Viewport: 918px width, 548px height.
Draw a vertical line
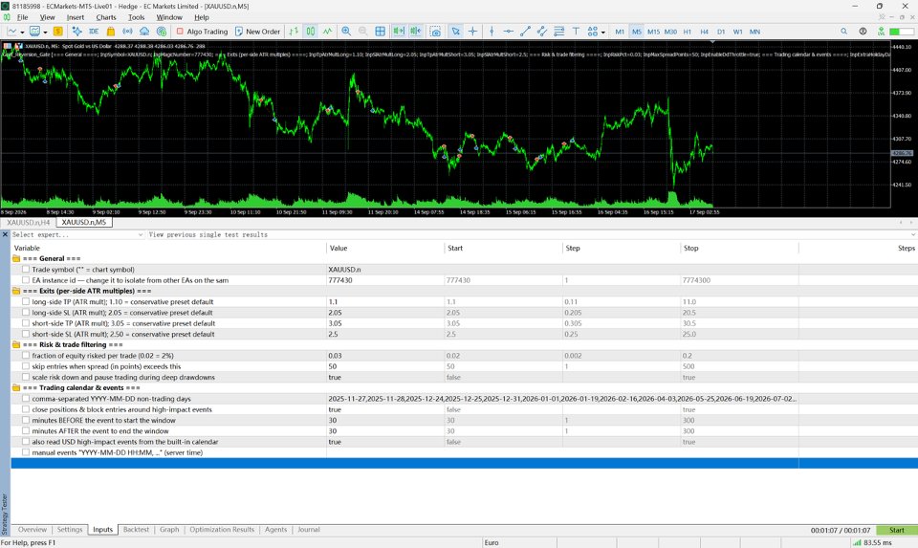point(492,32)
